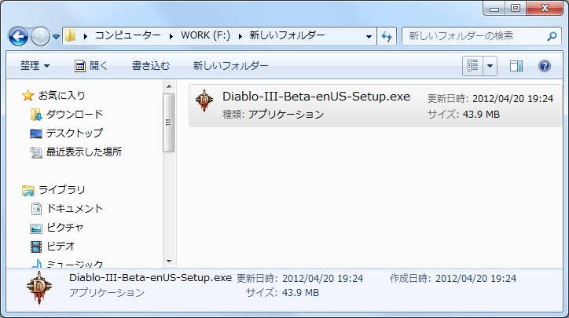
Task: Click the navigation pane scroll up arrow
Action: [x=169, y=86]
